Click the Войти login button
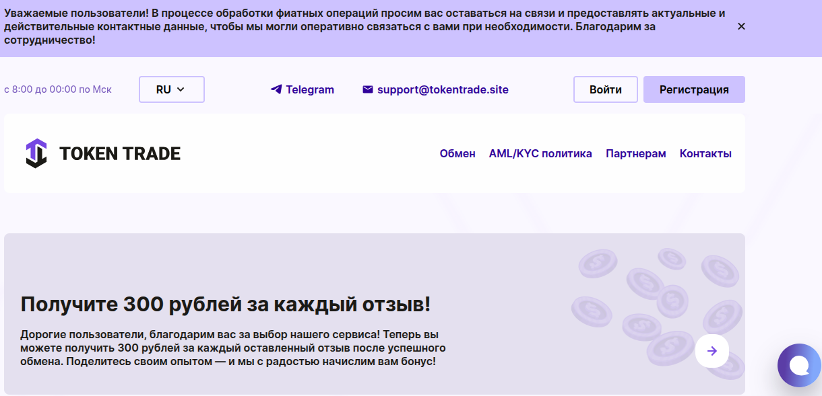Viewport: 822px width, 396px height. pyautogui.click(x=605, y=89)
